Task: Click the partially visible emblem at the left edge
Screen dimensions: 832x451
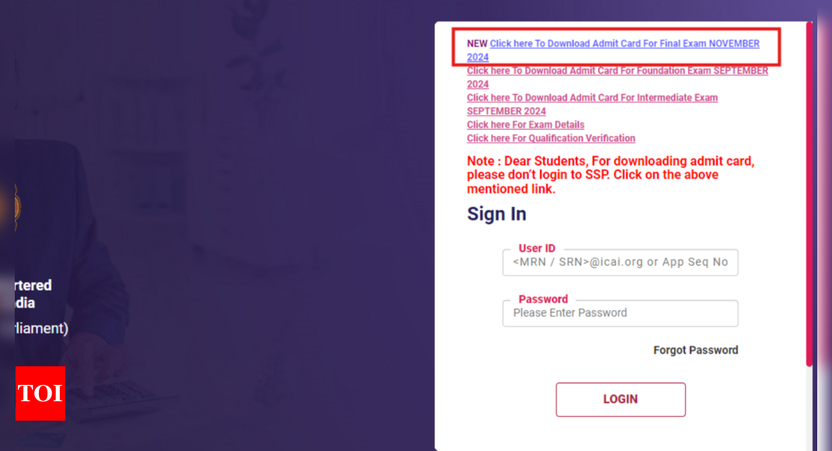Action: (x=17, y=207)
